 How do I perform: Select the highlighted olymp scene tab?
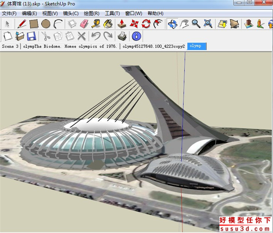(x=197, y=46)
